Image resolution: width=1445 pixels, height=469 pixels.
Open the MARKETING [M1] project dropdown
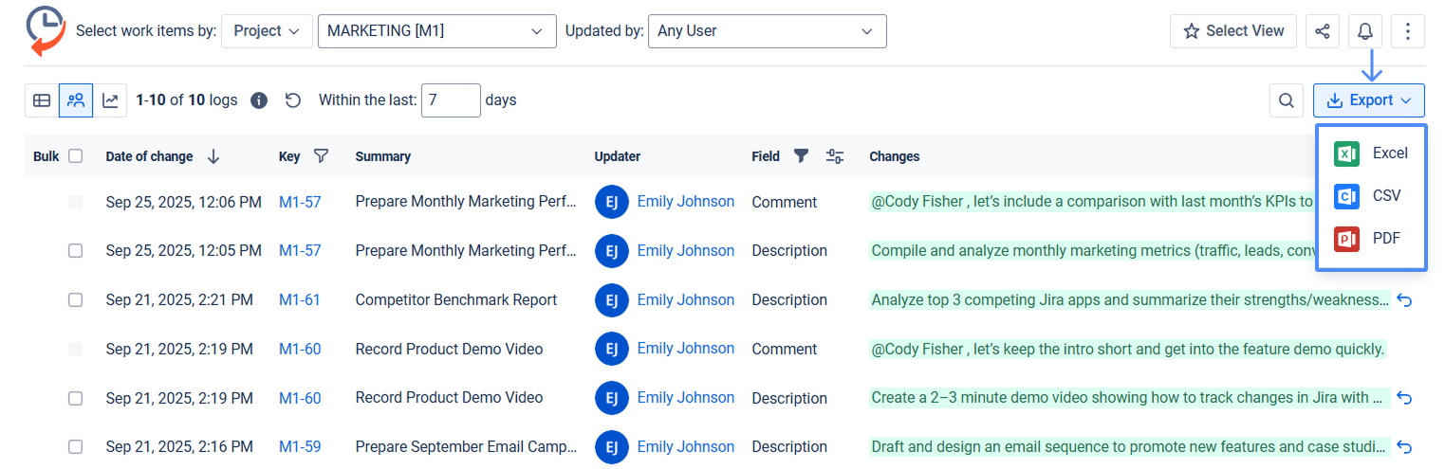point(436,31)
